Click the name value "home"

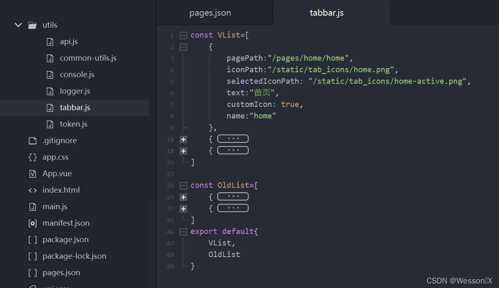[x=263, y=116]
